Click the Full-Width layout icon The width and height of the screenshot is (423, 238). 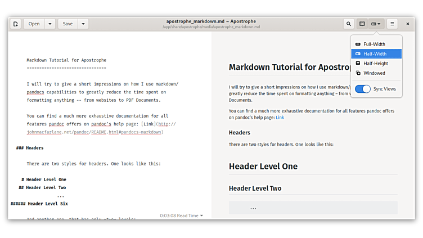click(x=358, y=44)
